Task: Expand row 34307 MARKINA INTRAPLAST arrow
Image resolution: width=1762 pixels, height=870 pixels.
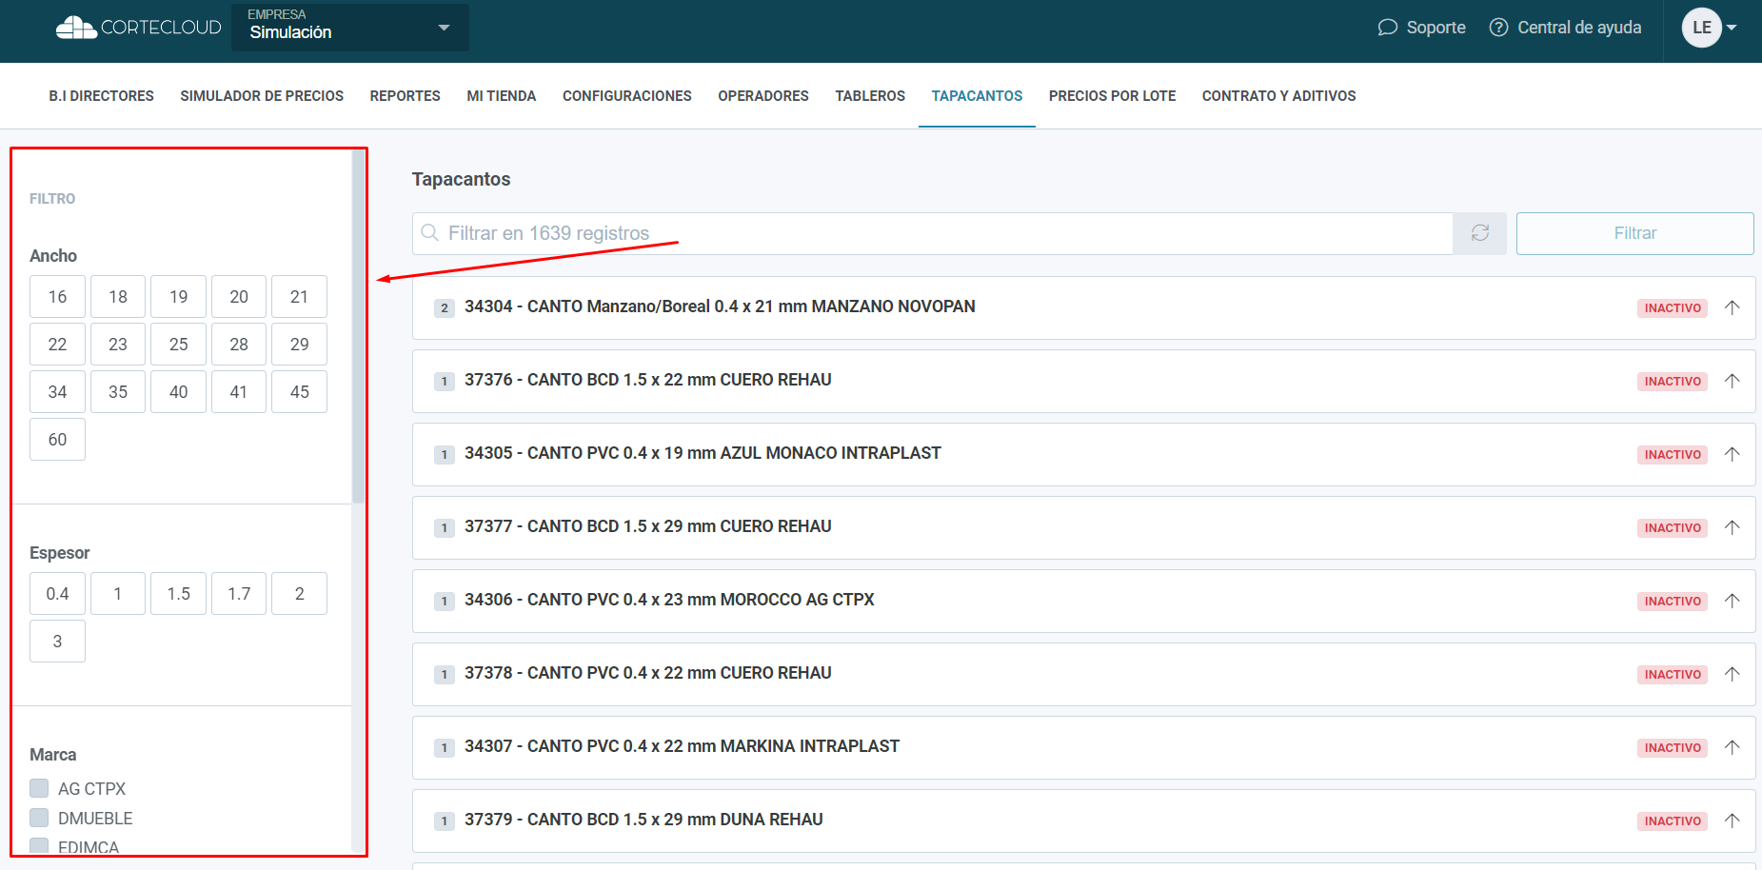Action: pos(1732,747)
